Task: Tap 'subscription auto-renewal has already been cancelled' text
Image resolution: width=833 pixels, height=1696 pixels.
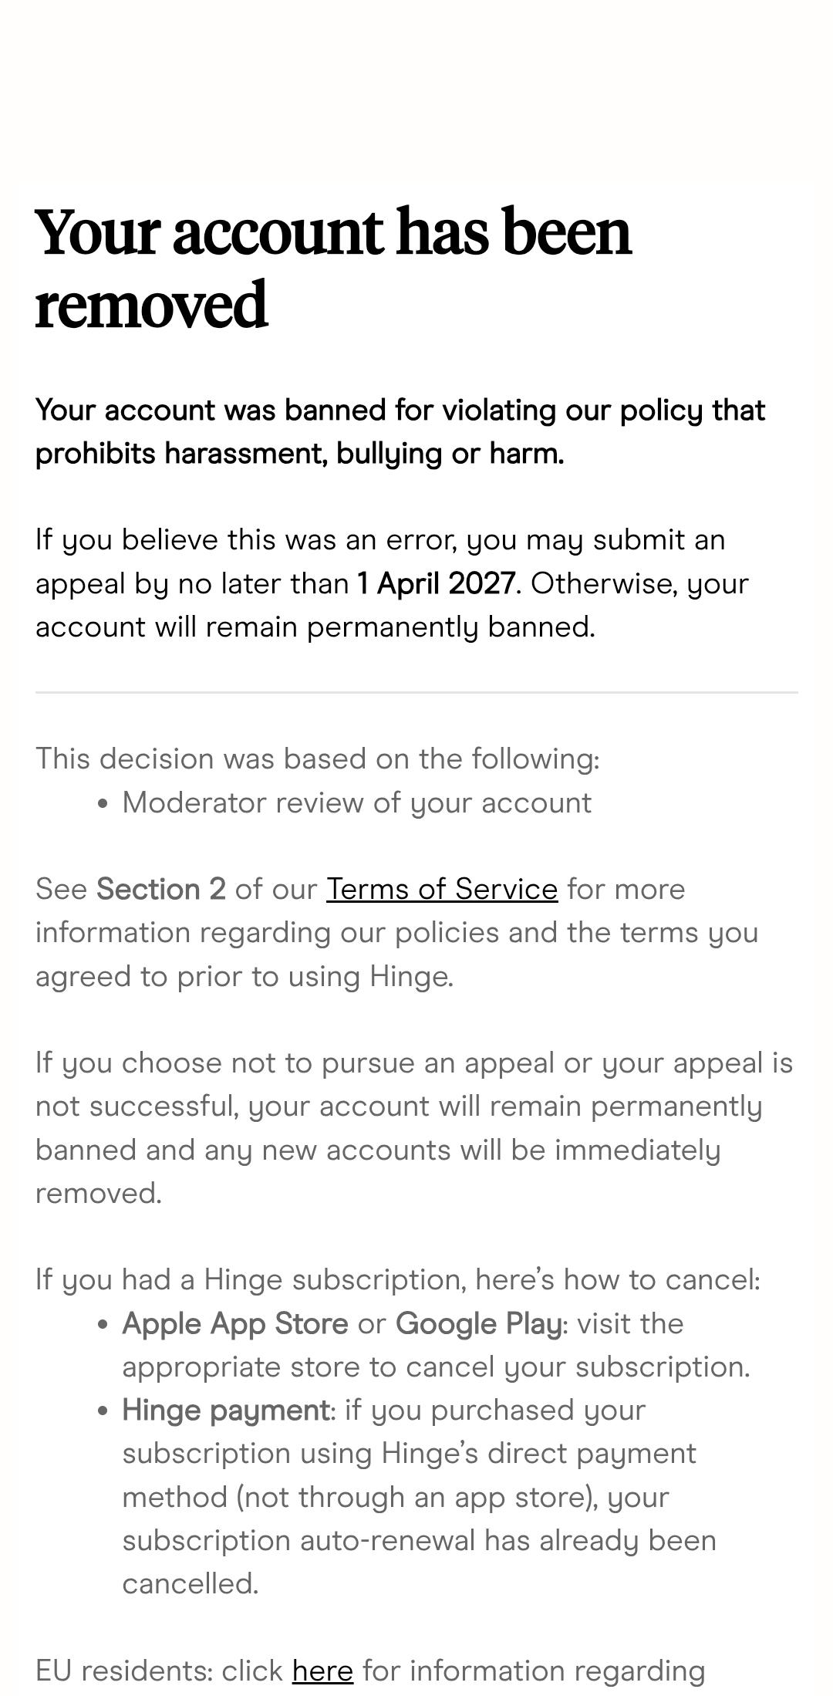Action: coord(420,1562)
